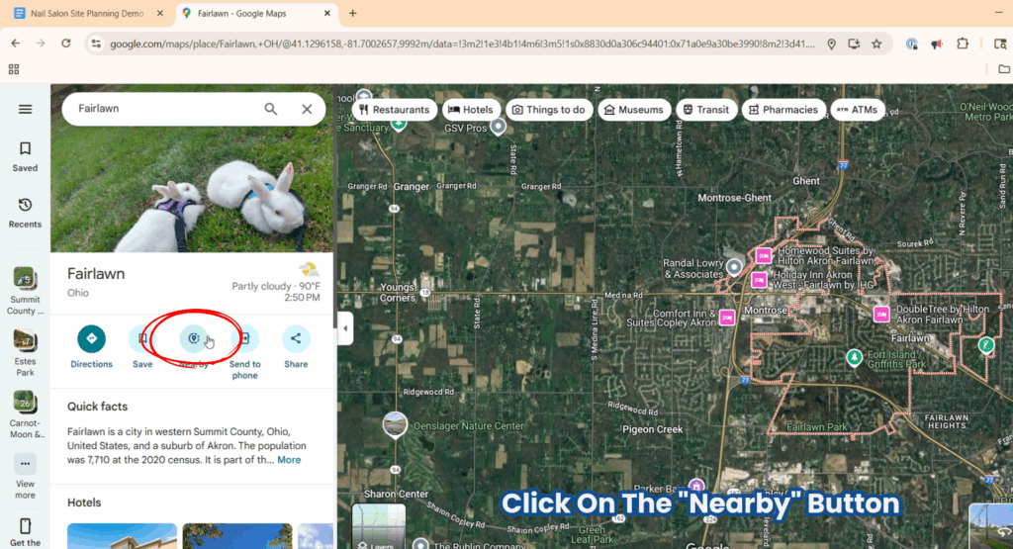Image resolution: width=1013 pixels, height=549 pixels.
Task: Filter the map by Restaurants
Action: (x=394, y=110)
